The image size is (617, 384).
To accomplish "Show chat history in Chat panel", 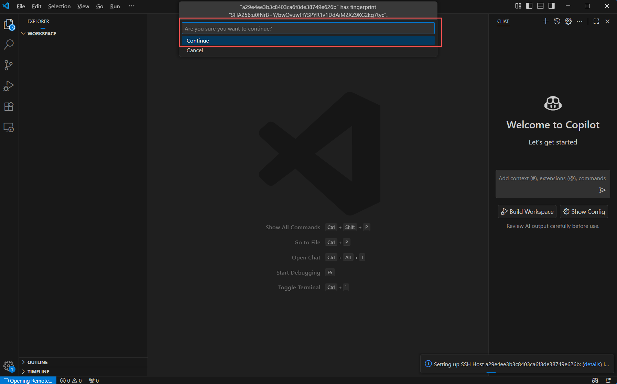I will click(557, 21).
